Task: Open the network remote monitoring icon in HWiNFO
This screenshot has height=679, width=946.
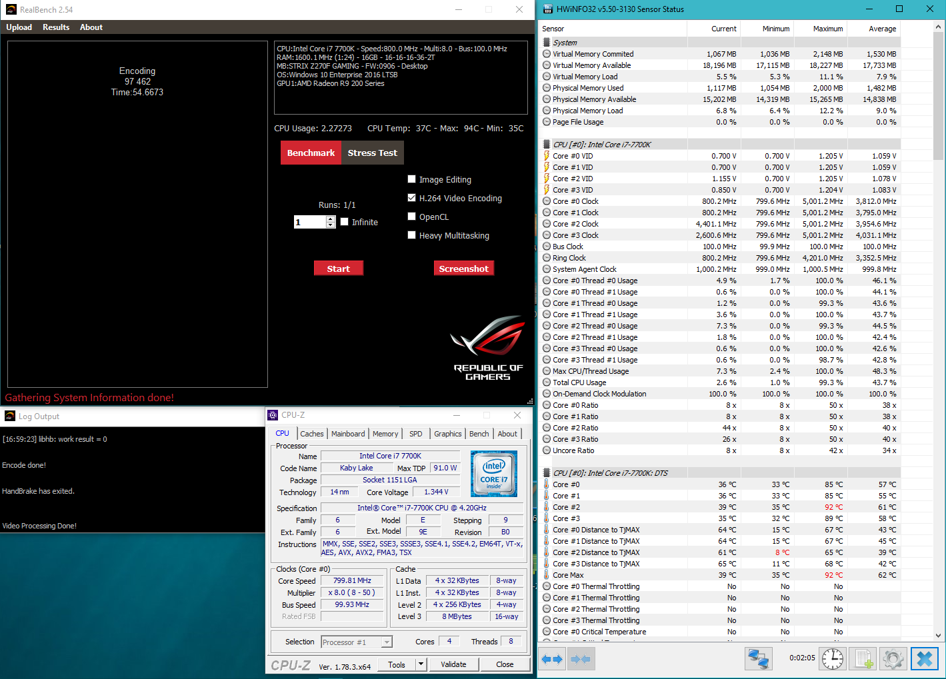Action: 759,658
